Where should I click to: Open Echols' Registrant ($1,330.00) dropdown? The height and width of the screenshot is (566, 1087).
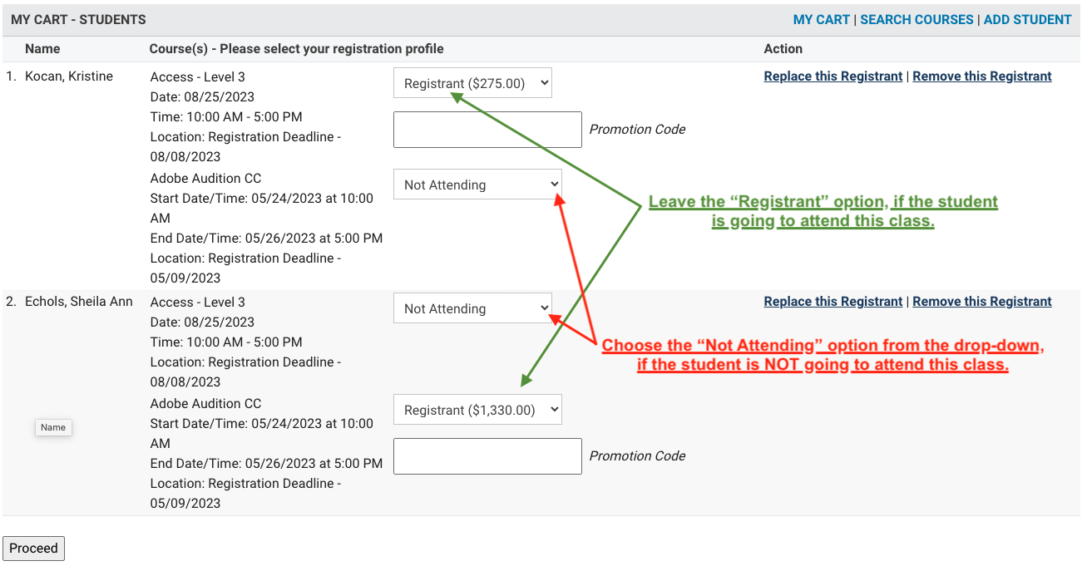coord(477,409)
